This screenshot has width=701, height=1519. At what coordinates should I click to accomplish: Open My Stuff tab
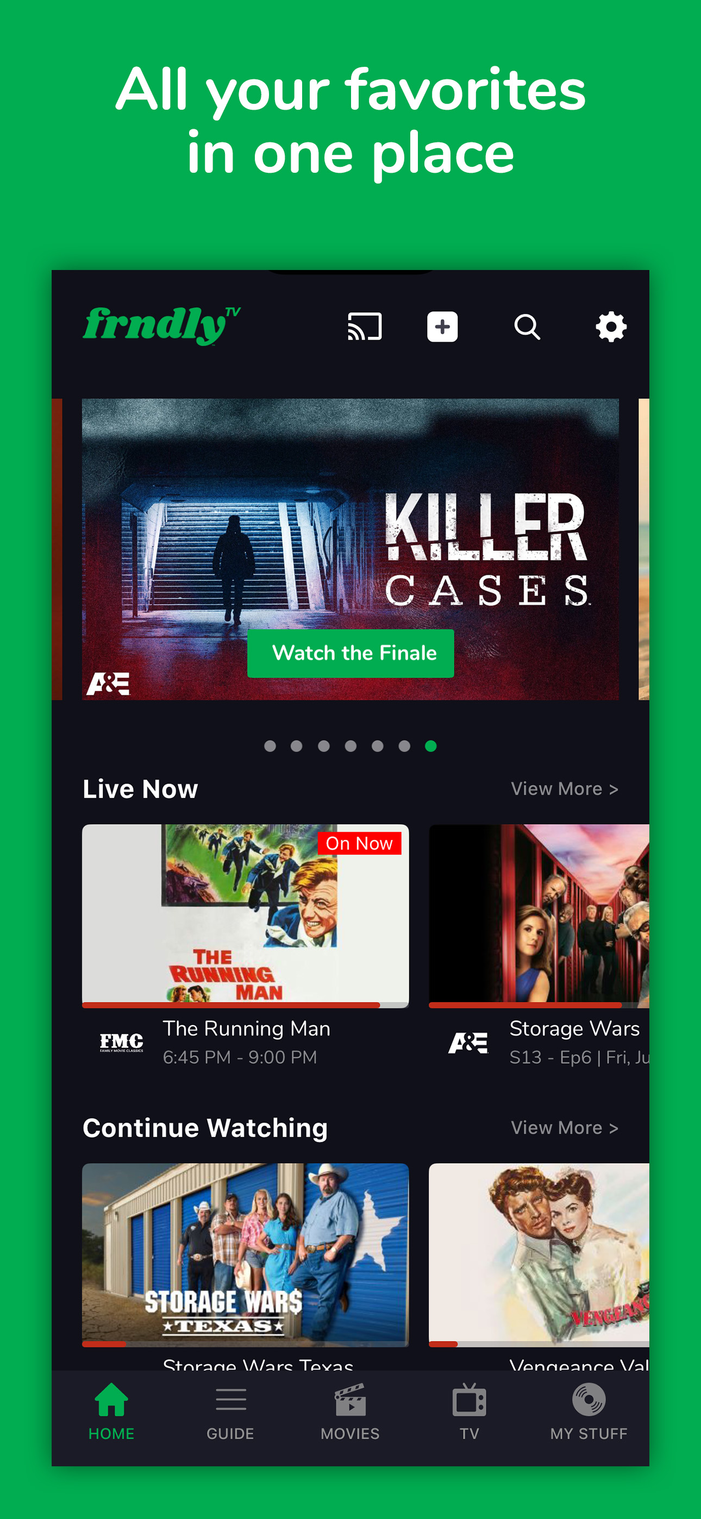coord(589,1413)
